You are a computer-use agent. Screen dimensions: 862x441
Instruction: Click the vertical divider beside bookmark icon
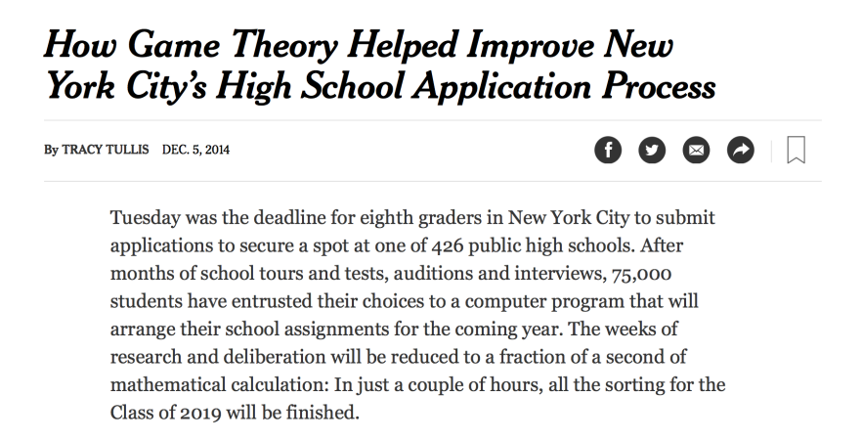click(771, 151)
